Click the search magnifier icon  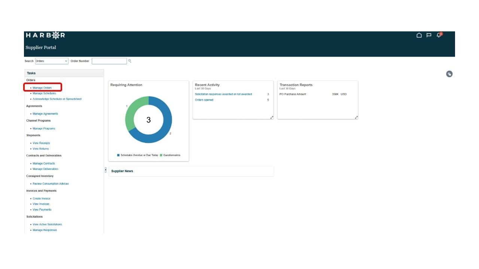(x=130, y=61)
